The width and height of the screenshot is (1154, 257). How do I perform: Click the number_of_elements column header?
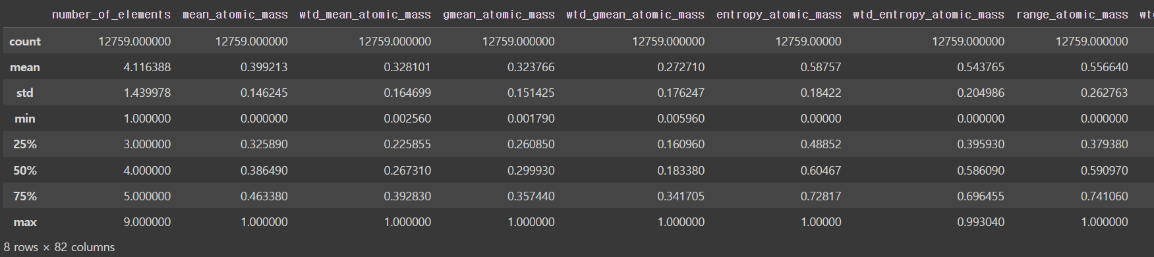111,14
